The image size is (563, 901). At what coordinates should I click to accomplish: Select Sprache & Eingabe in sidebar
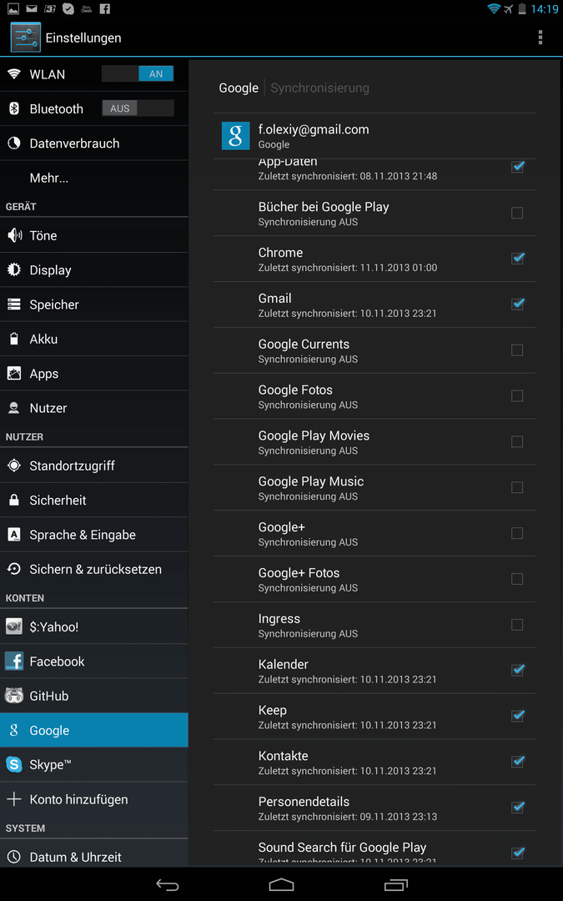[x=83, y=535]
